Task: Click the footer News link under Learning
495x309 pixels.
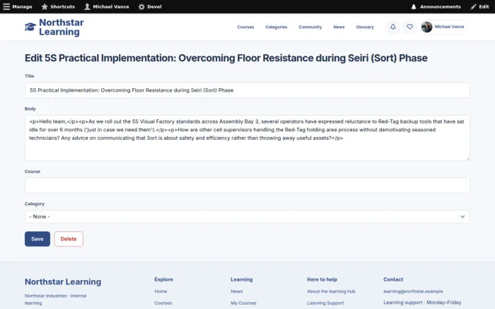Action: [236, 291]
